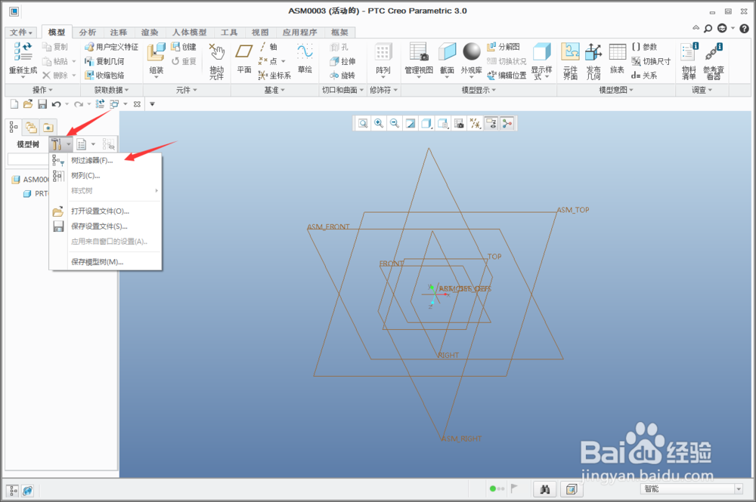Click the Pattern (阵列) icon

[383, 52]
